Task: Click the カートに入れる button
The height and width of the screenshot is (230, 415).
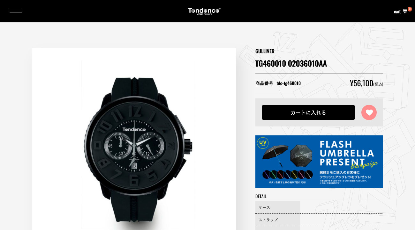Action: (x=308, y=112)
